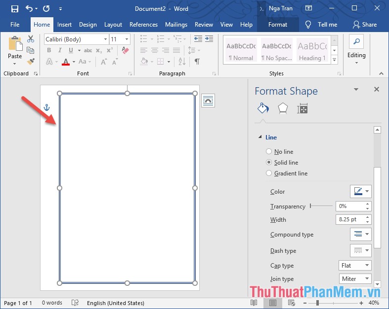Toggle Underline formatting
The height and width of the screenshot is (309, 389).
click(x=71, y=50)
